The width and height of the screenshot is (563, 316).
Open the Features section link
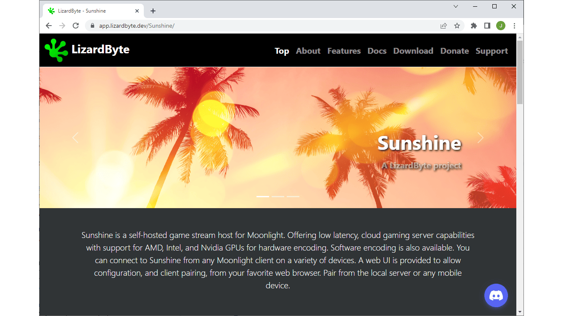tap(344, 51)
